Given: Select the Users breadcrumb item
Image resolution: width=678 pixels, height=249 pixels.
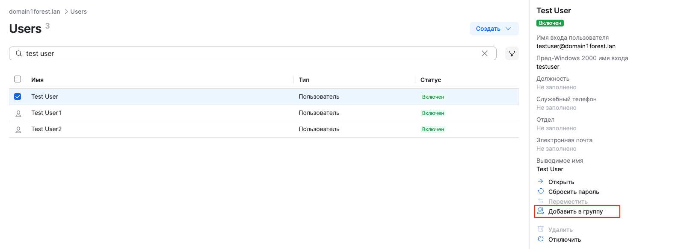Looking at the screenshot, I should (78, 12).
